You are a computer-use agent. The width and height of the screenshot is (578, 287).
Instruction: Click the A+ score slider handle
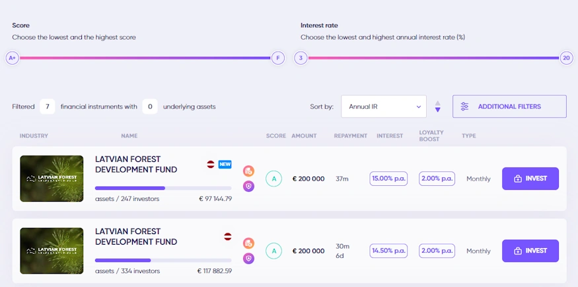click(x=12, y=58)
